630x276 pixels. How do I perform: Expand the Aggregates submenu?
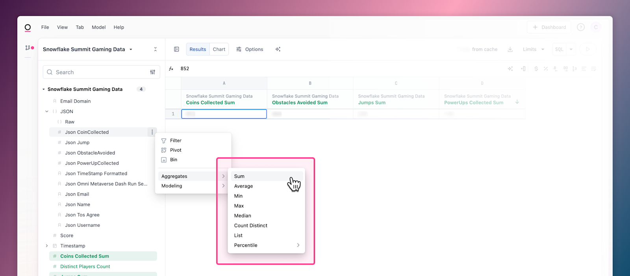[193, 176]
